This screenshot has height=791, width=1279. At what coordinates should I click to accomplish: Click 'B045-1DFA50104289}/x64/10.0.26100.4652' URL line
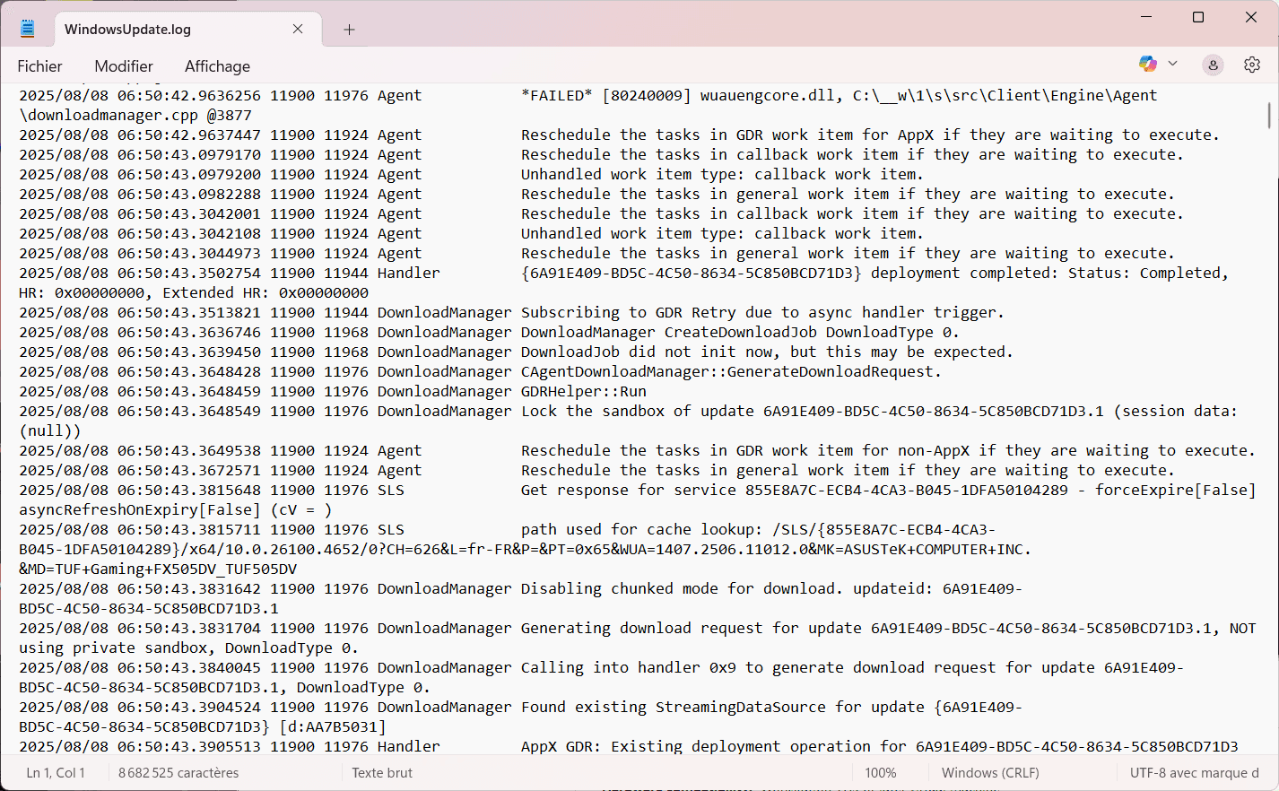pos(526,549)
